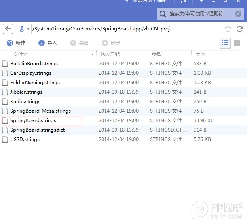Click the file icon of FolderNaming.strings
Image resolution: width=247 pixels, height=222 pixels.
pyautogui.click(x=5, y=83)
